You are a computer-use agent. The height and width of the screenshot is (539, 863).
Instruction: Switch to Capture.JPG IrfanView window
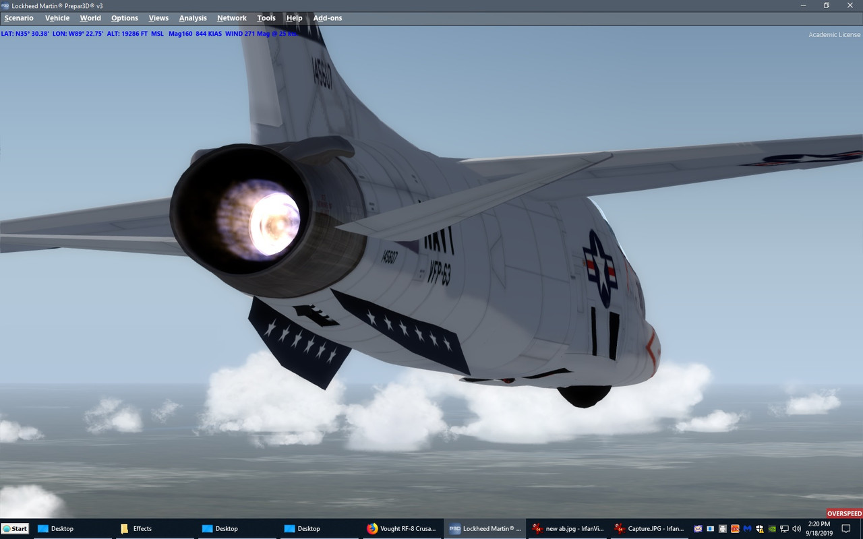click(x=650, y=529)
